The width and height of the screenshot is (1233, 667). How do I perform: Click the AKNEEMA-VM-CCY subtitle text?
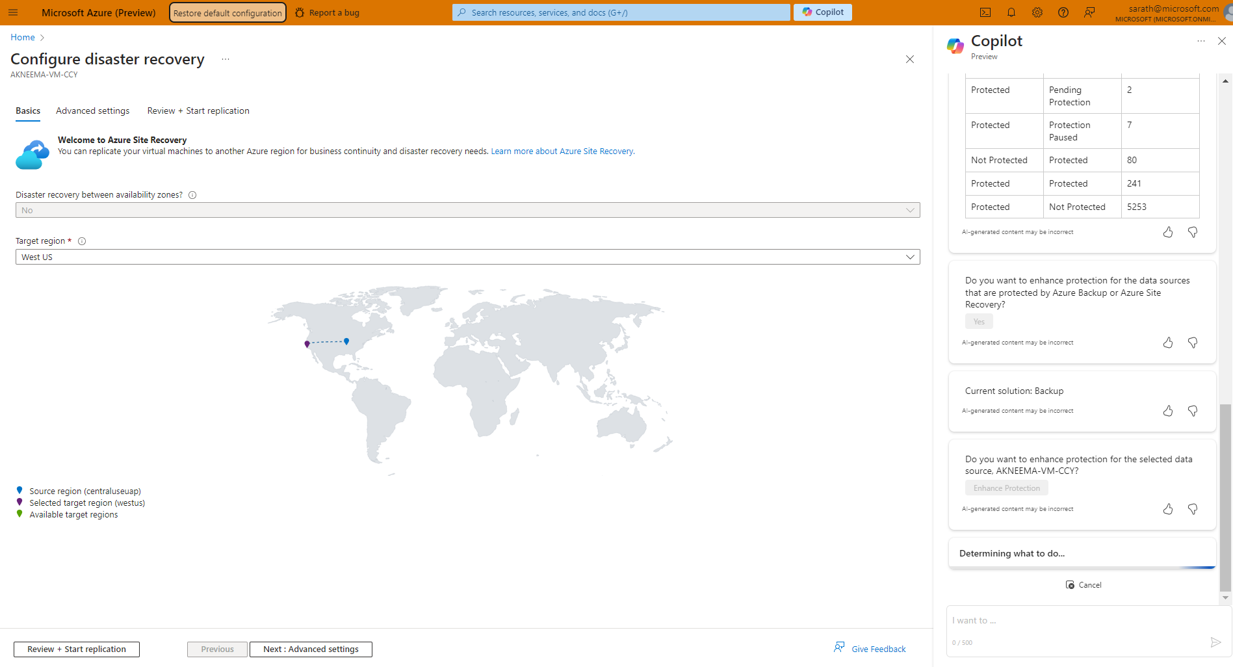[44, 75]
